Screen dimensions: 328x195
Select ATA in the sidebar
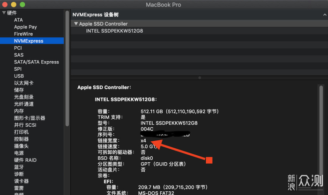tap(18, 20)
